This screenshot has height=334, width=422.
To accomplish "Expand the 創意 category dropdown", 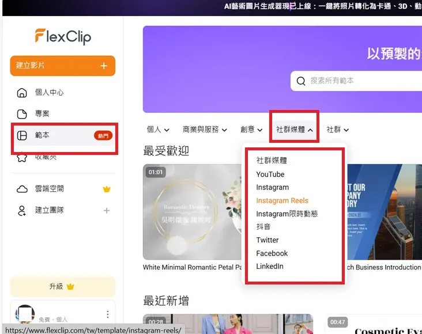I will pos(251,130).
